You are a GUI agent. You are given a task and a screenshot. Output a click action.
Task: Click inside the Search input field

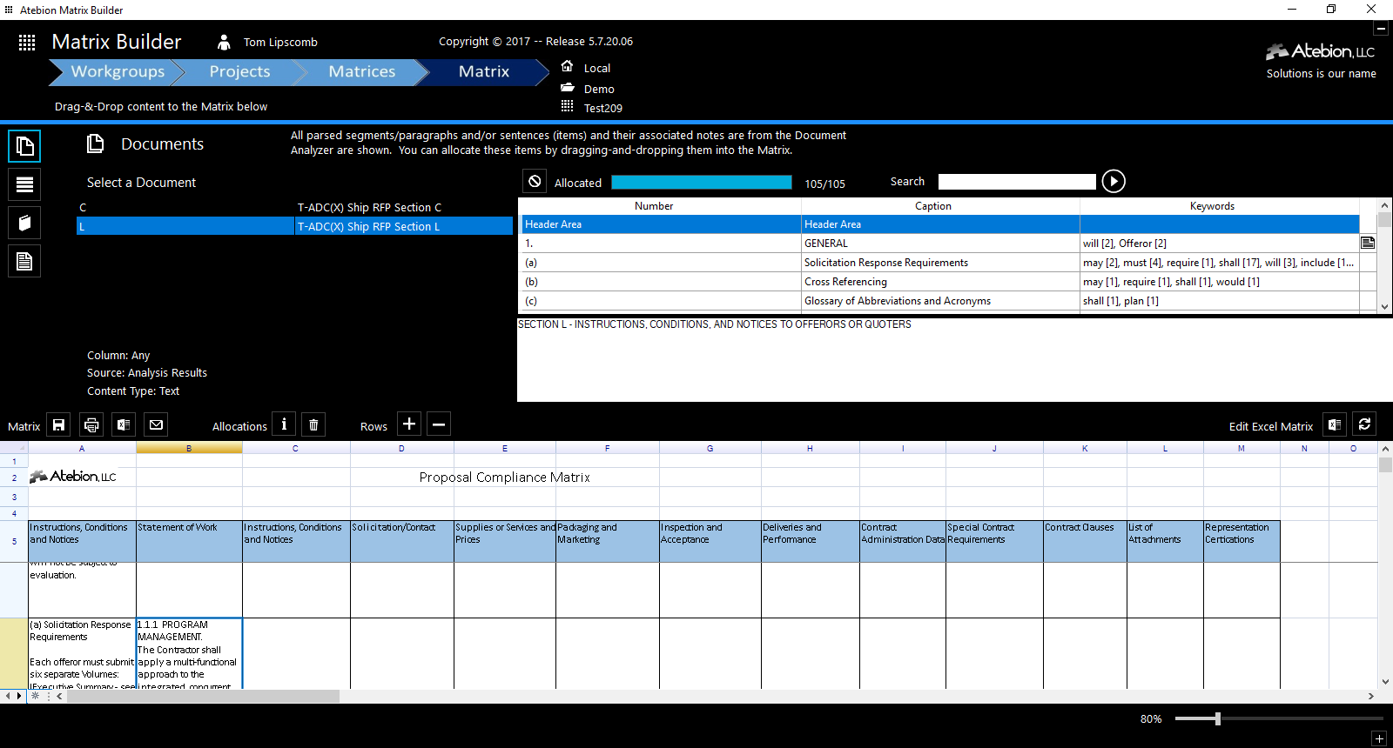pos(1017,182)
